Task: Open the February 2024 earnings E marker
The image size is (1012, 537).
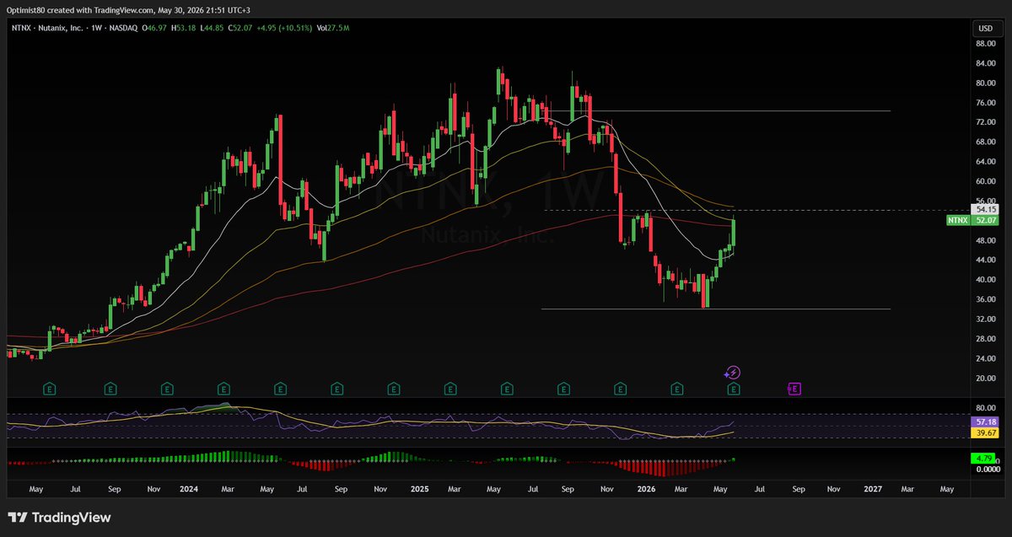Action: [x=223, y=389]
